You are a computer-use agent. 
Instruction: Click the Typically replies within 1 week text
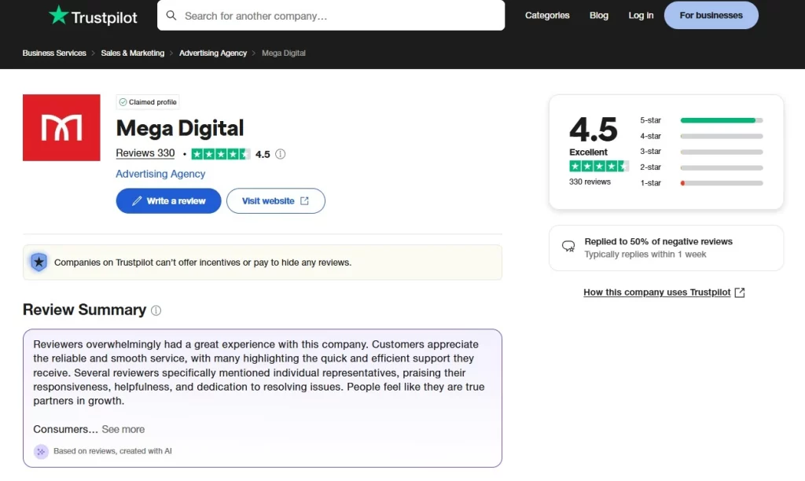(645, 255)
